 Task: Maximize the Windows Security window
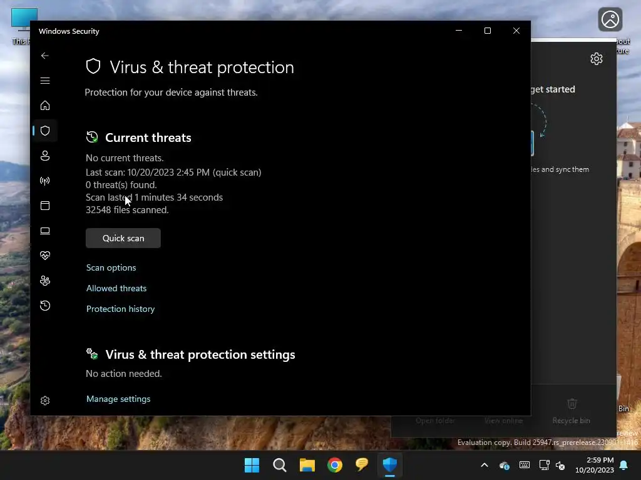pyautogui.click(x=487, y=31)
